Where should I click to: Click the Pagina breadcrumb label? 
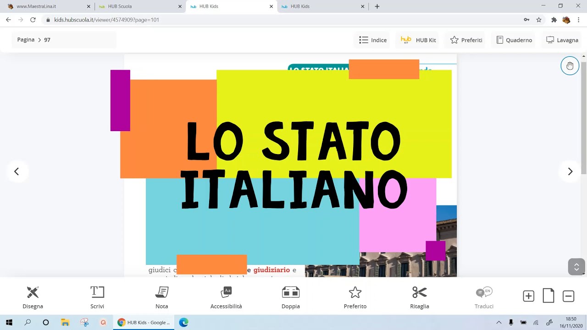tap(26, 40)
